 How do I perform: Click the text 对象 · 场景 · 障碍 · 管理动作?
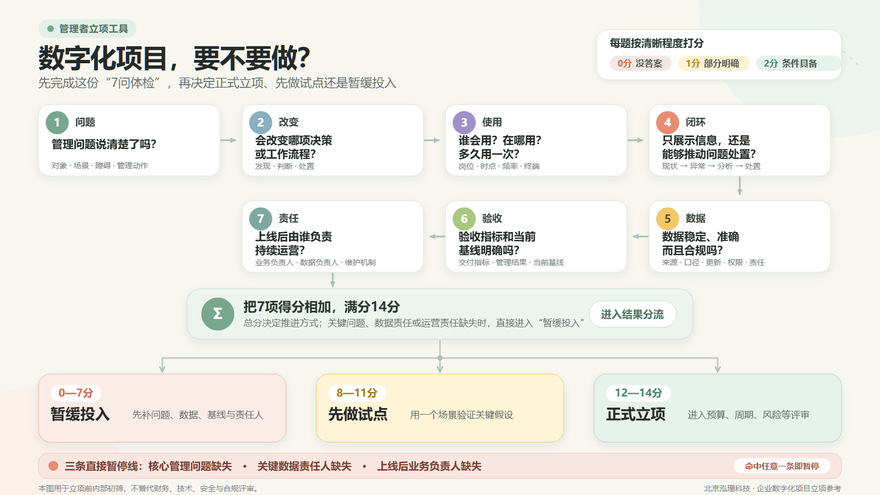pos(100,166)
